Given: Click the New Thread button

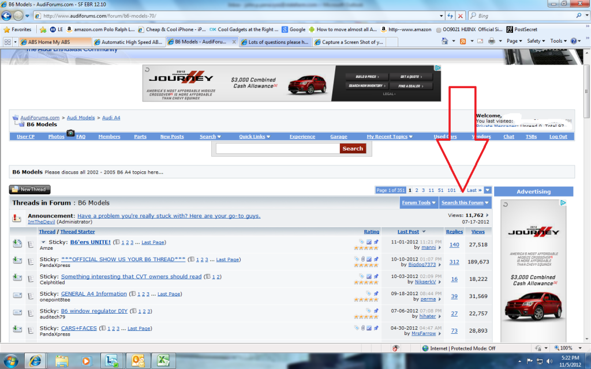Looking at the screenshot, I should pyautogui.click(x=30, y=189).
